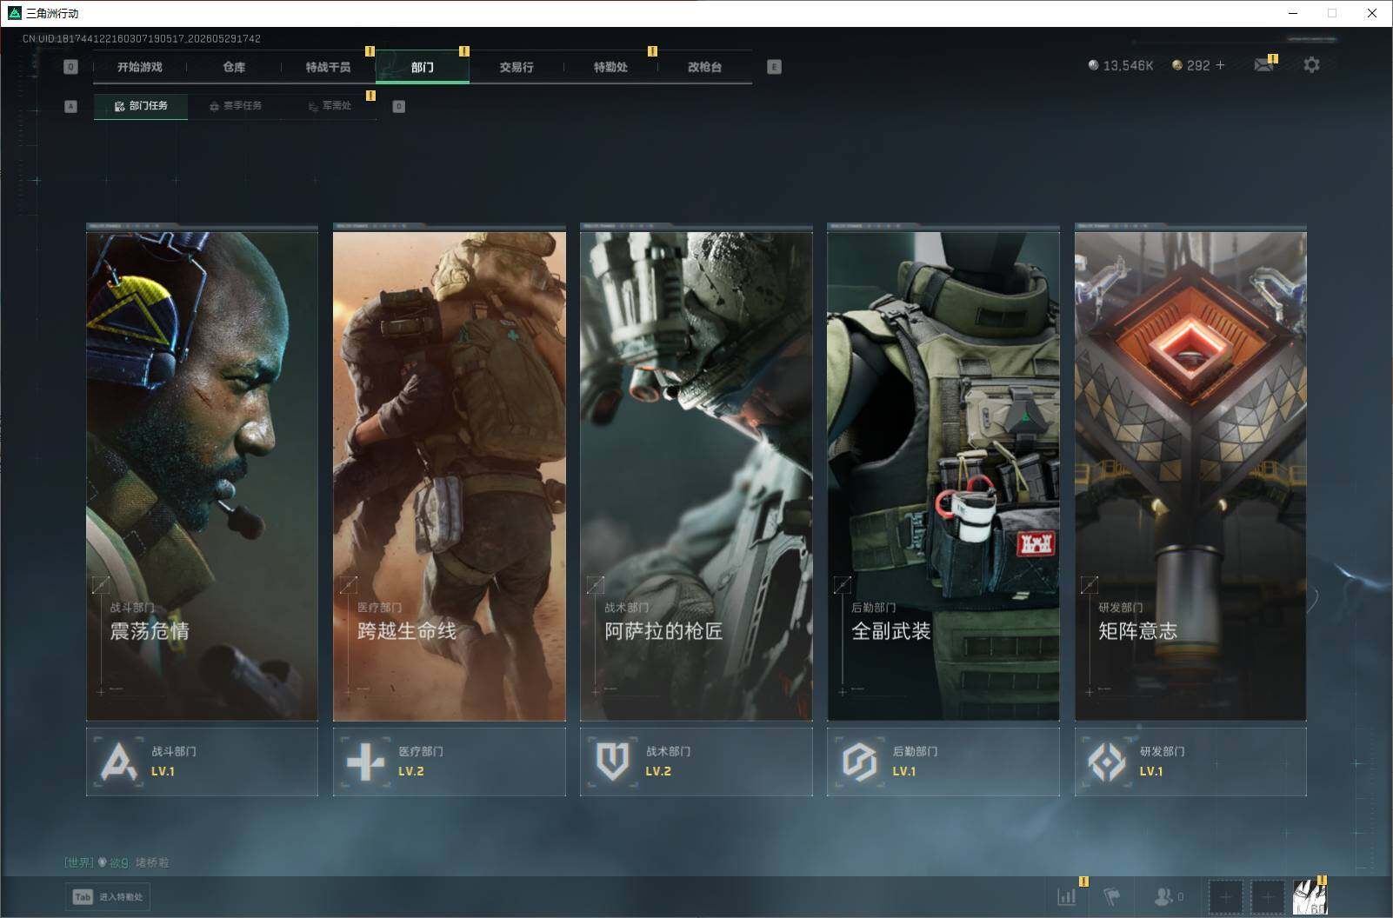Click the Tab 进入特勤处 button
The height and width of the screenshot is (918, 1393).
[x=108, y=897]
